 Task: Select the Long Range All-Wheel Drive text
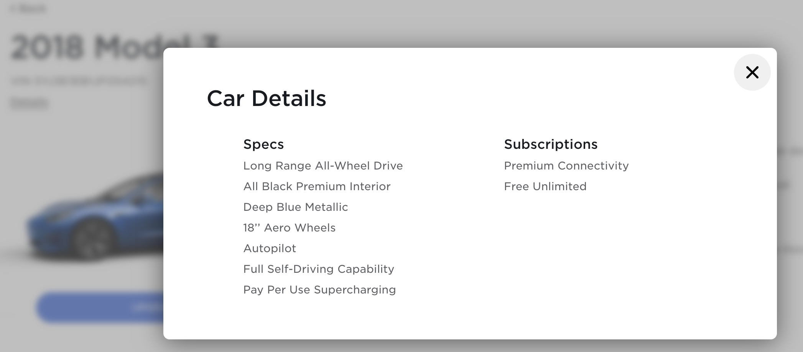(323, 166)
